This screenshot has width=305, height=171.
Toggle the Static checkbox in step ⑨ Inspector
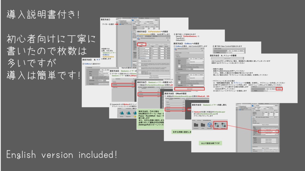274,106
